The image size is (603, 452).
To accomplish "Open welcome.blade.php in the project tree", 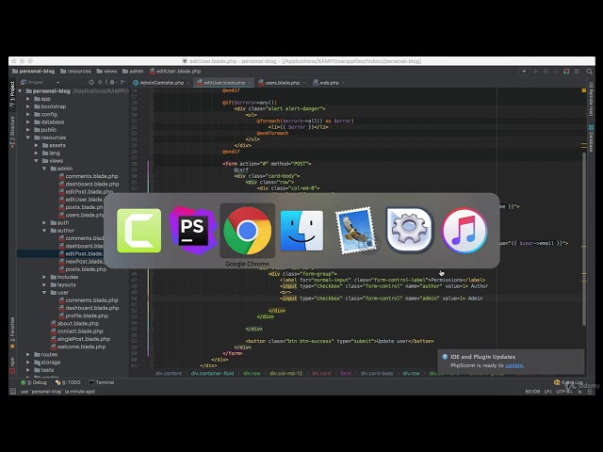I will 82,347.
